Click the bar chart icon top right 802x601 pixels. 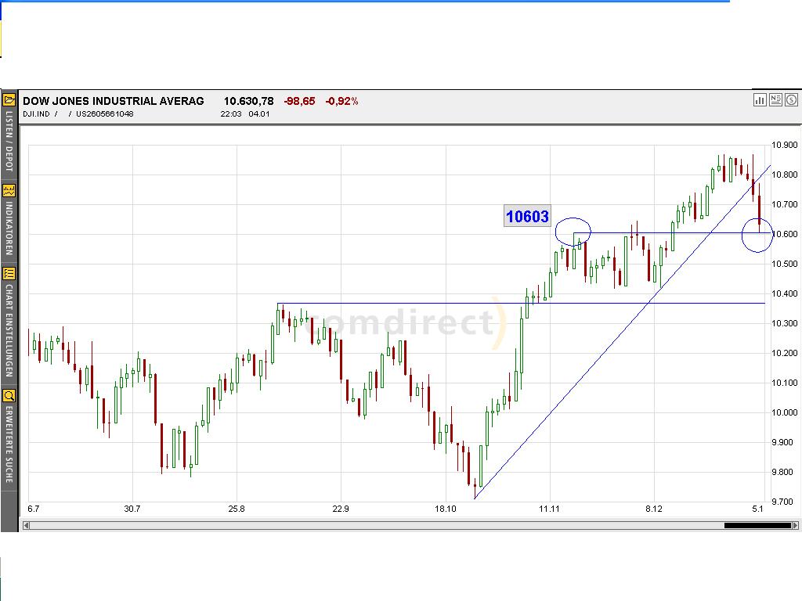point(760,100)
